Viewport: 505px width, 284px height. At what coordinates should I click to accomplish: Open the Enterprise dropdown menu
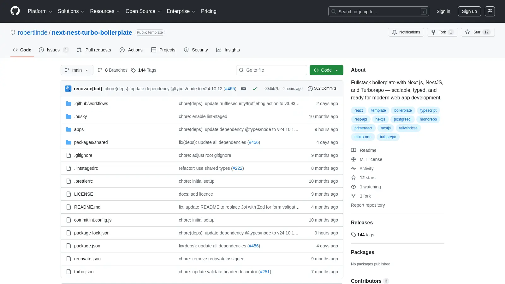pos(181,11)
